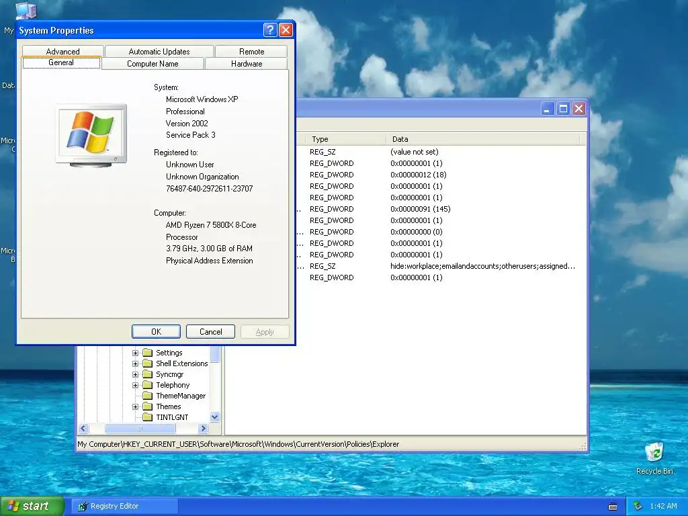Click the Registry Editor status bar path
Viewport: 688px width, 516px height.
239,444
